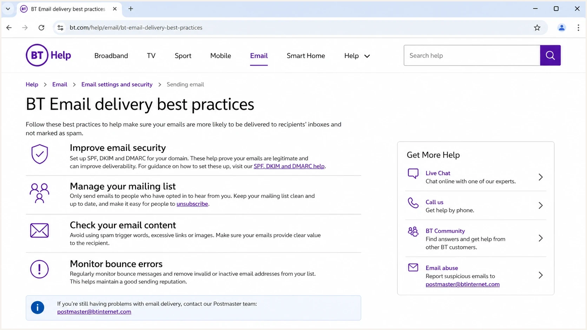This screenshot has height=330, width=587.
Task: Go back using the browser back arrow
Action: pos(9,28)
